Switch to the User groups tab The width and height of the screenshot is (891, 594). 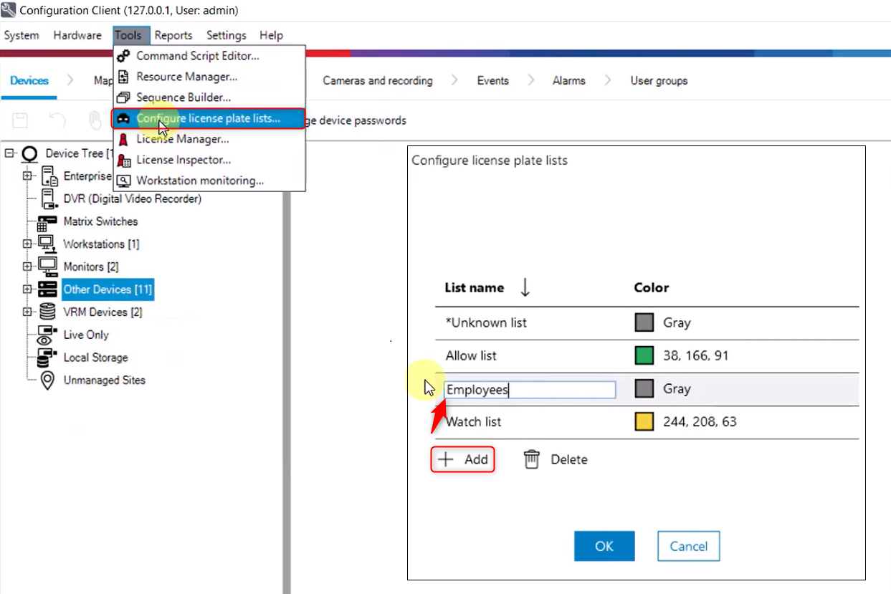coord(659,81)
